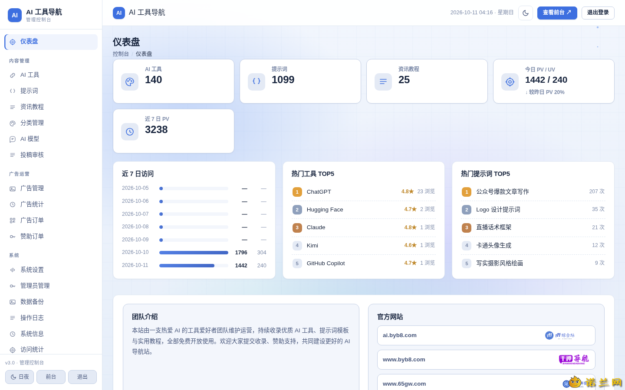Click the clock icon on the 近 7 日 PV card

point(130,132)
